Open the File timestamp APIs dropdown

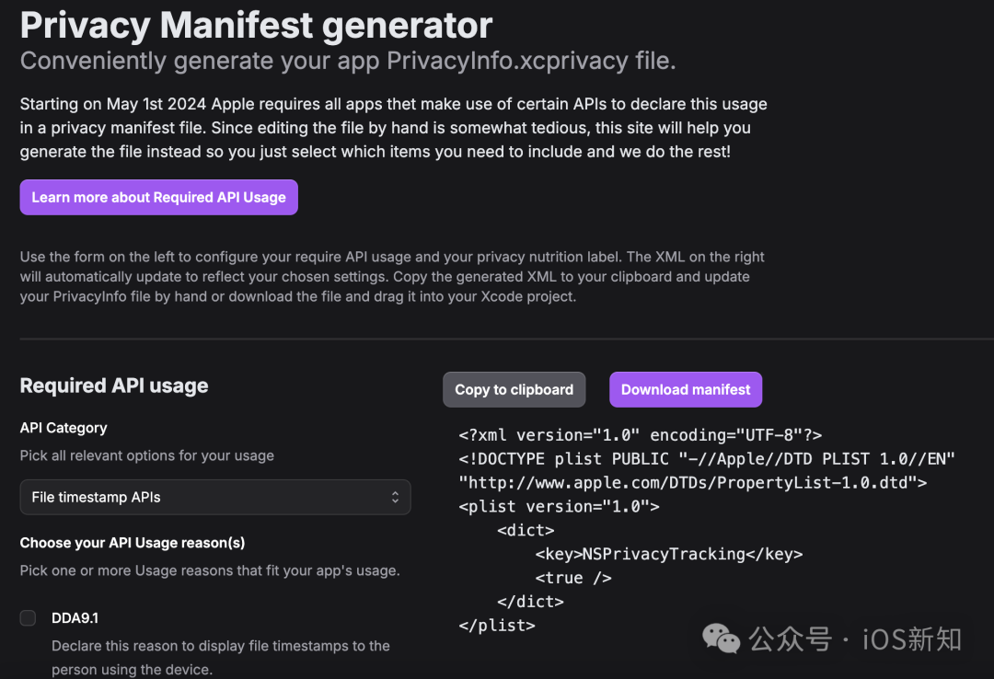[x=214, y=497]
